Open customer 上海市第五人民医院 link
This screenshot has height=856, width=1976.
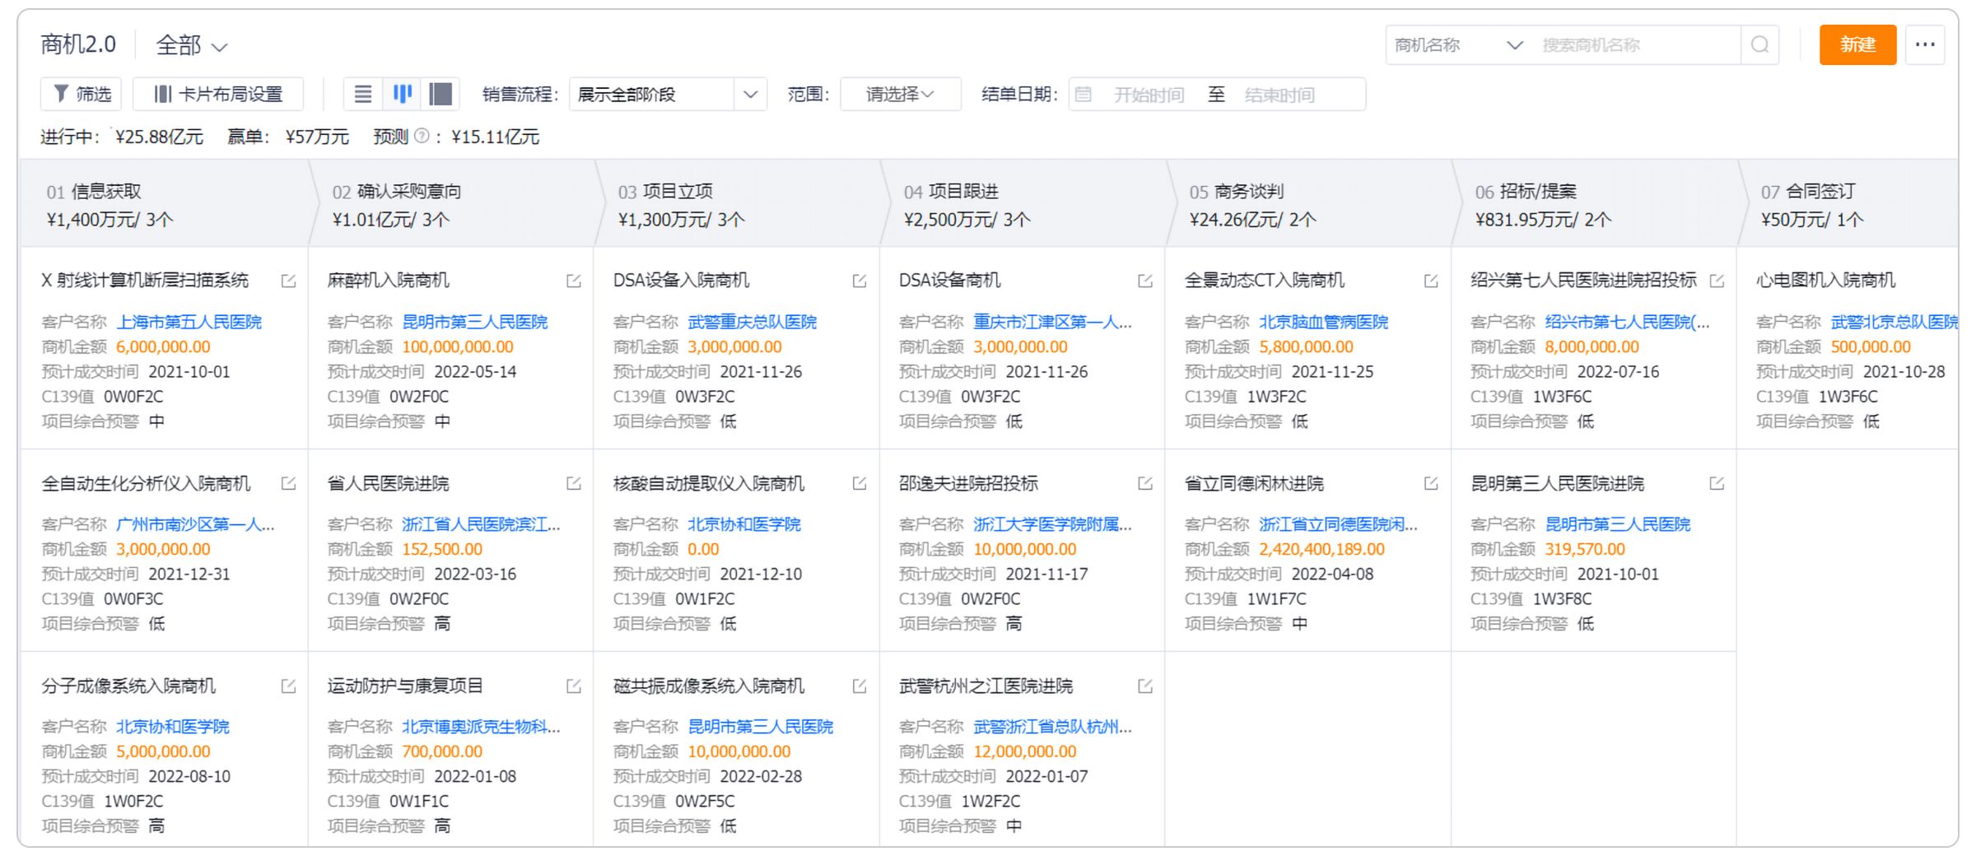tap(189, 322)
